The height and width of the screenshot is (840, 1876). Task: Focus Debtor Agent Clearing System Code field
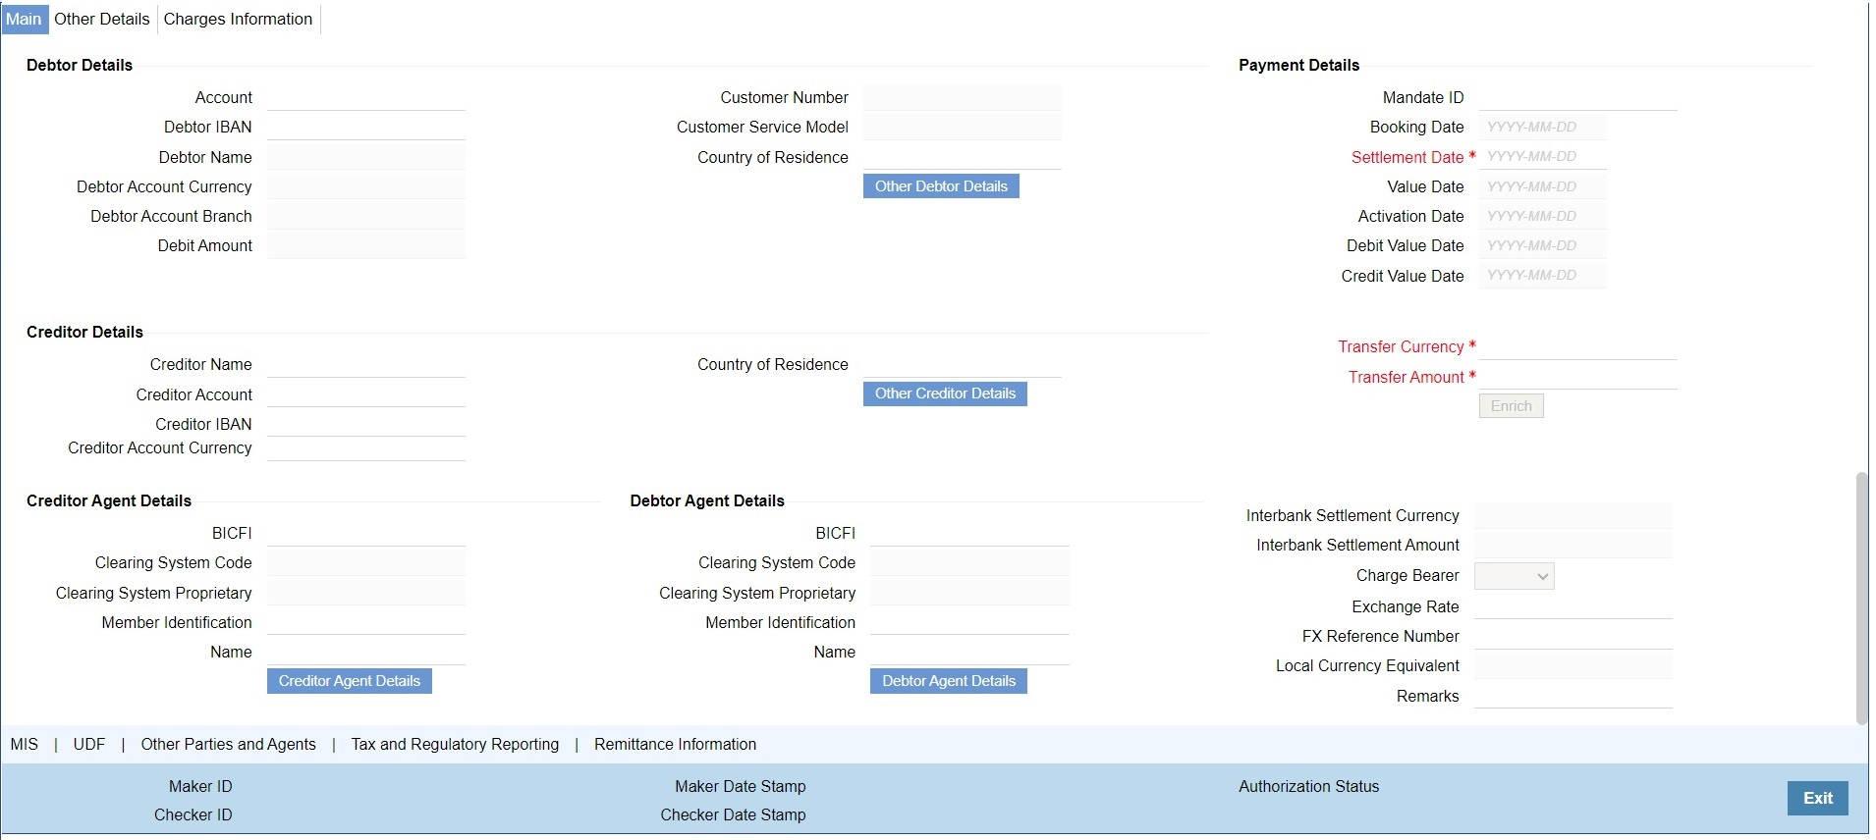point(969,562)
